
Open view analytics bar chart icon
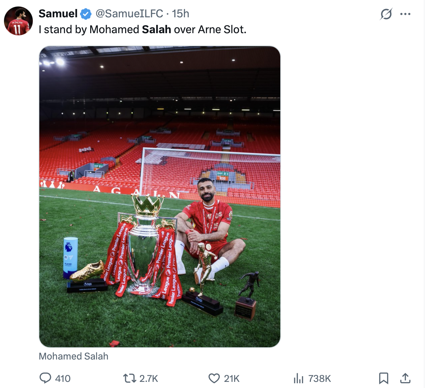click(x=298, y=378)
